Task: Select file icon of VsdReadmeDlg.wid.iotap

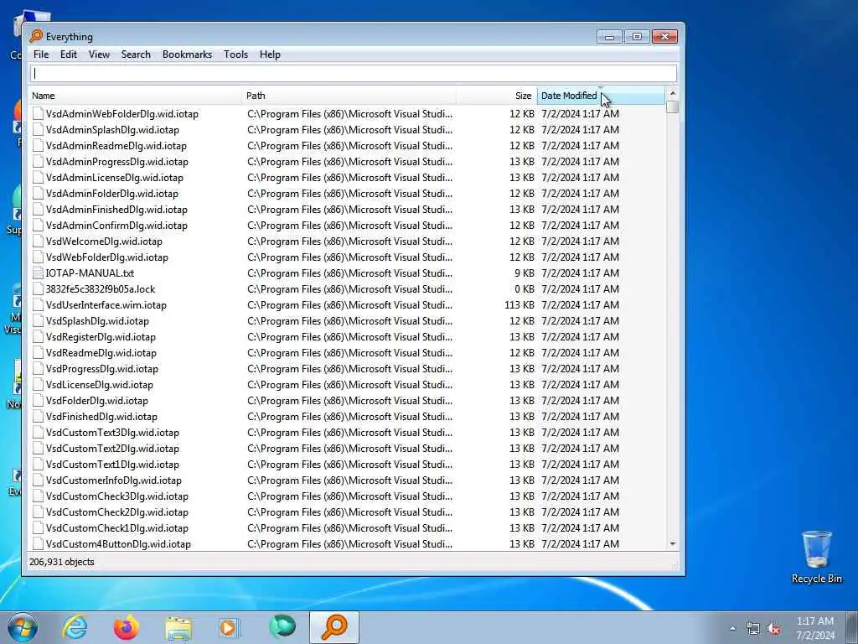Action: (x=38, y=353)
